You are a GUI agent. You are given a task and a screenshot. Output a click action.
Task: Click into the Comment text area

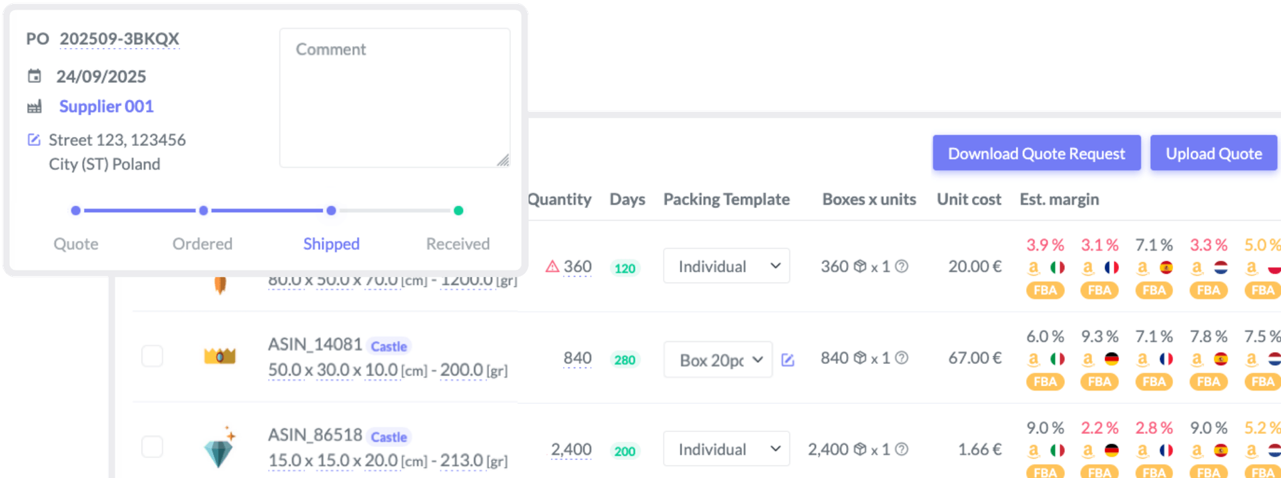tap(395, 97)
